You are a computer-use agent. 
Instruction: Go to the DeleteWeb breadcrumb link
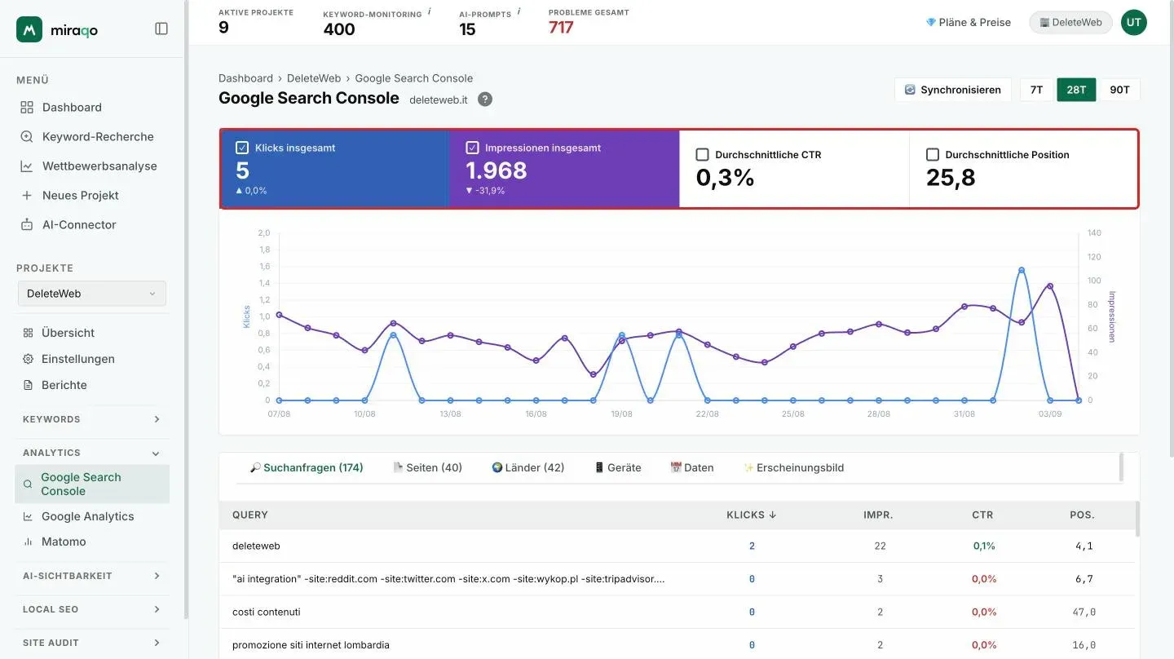(314, 78)
